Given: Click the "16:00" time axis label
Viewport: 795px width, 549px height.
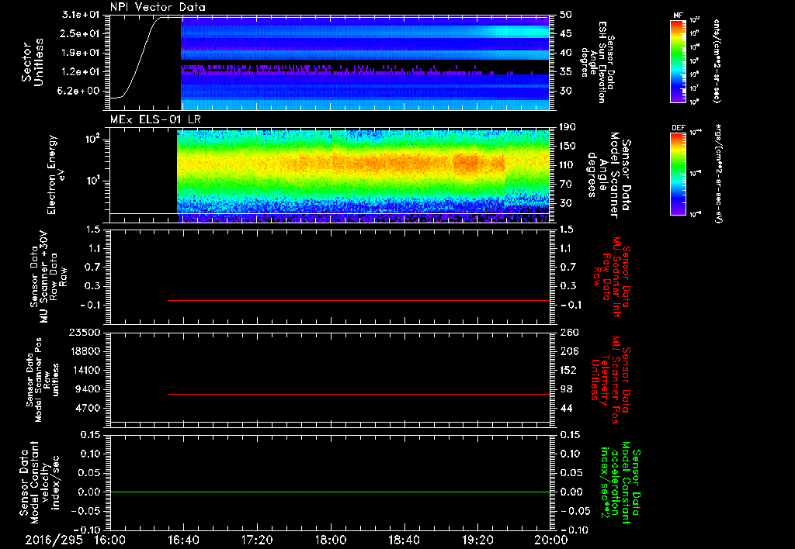Looking at the screenshot, I should pyautogui.click(x=110, y=540).
